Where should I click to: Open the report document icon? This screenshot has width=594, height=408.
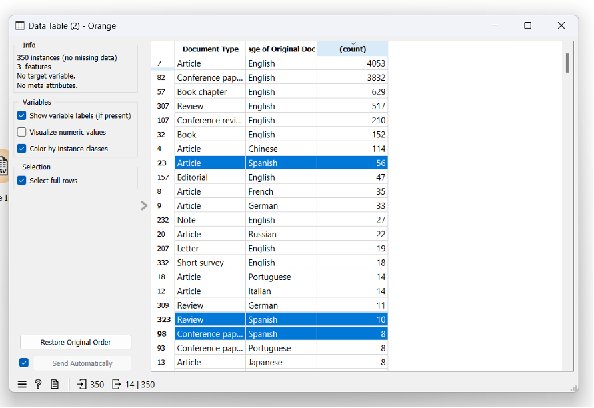click(55, 384)
